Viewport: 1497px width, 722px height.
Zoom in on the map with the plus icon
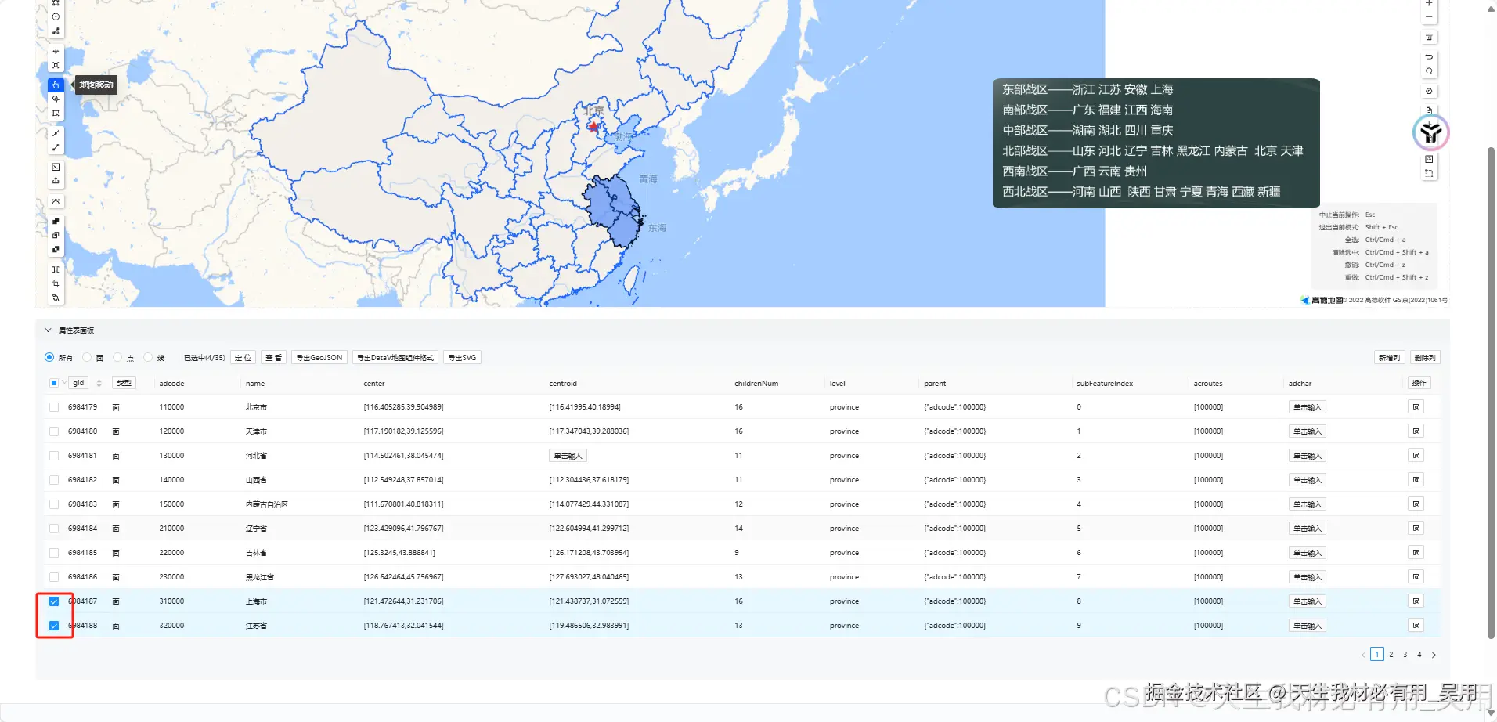point(1430,4)
